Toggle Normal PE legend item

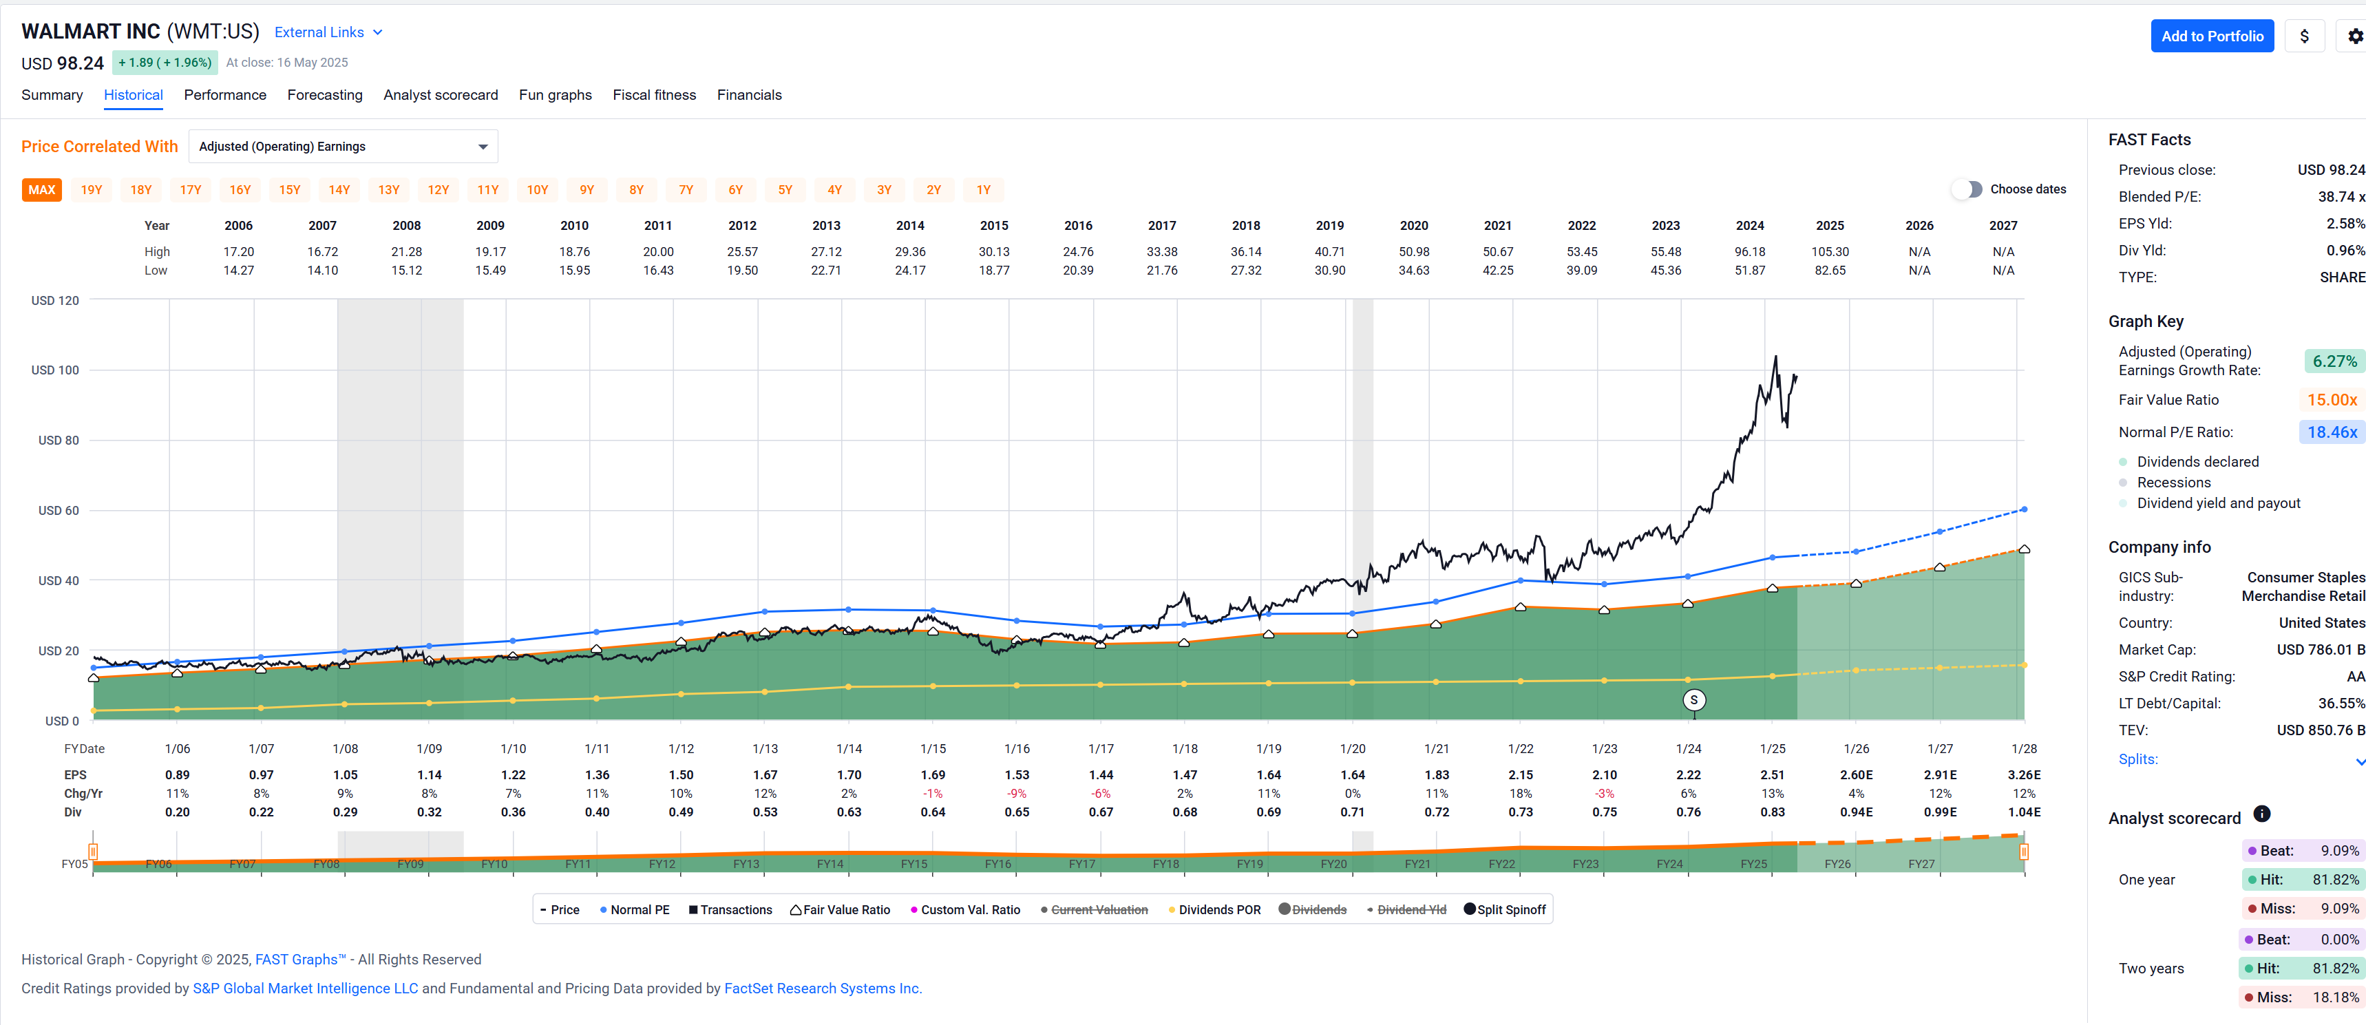click(x=635, y=910)
